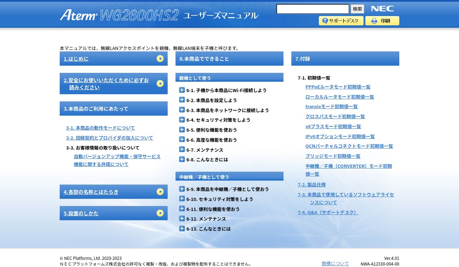
Task: Open v6プラスモード初期値一覧 link
Action: click(x=333, y=126)
